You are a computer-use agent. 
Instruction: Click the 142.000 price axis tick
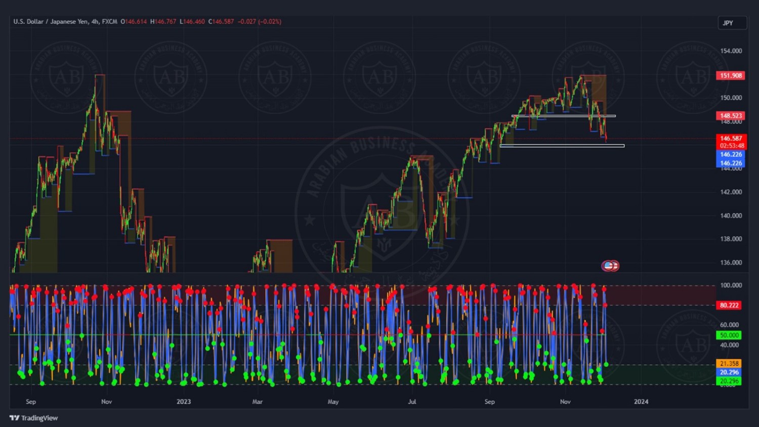[x=731, y=192]
